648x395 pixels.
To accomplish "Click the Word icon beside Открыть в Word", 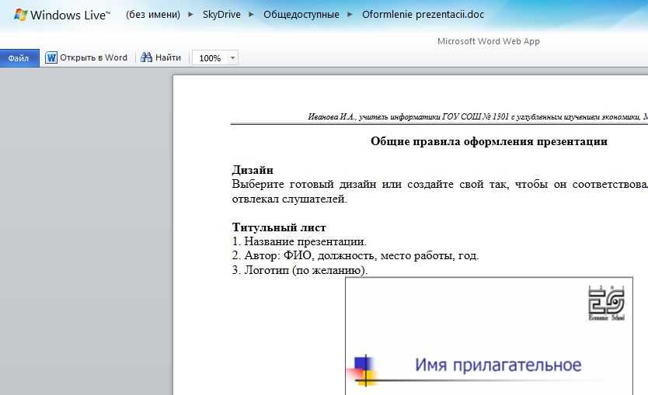I will click(x=51, y=57).
